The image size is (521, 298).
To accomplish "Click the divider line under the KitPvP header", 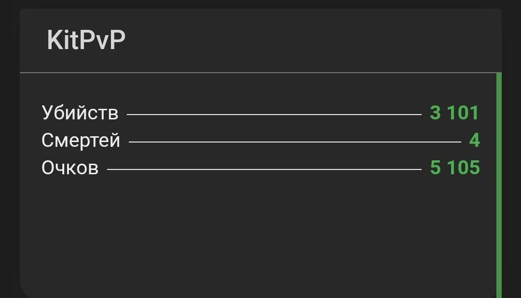I will point(260,73).
